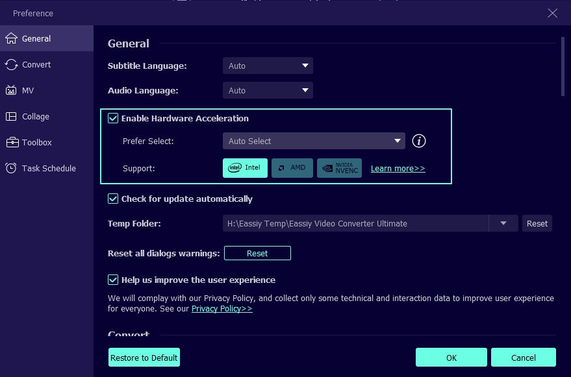The image size is (571, 377).
Task: Click the vertical scrollbar of preferences panel
Action: coord(563,67)
